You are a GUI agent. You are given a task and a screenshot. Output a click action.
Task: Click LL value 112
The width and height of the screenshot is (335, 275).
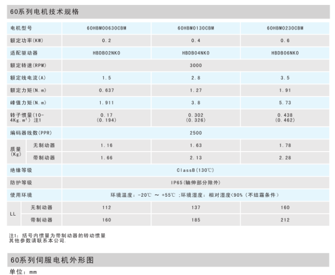(107, 207)
